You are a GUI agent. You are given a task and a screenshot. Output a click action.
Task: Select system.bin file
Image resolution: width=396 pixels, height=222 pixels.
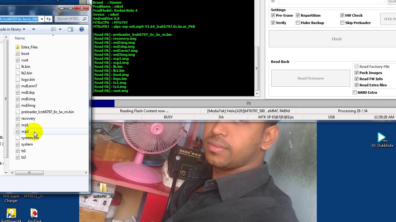pos(30,138)
